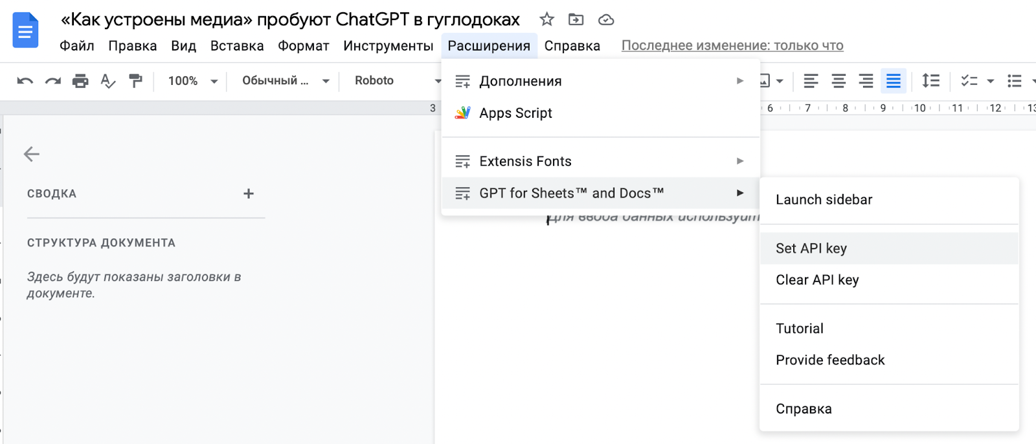Click the document title to rename
This screenshot has height=444, width=1036.
(290, 19)
